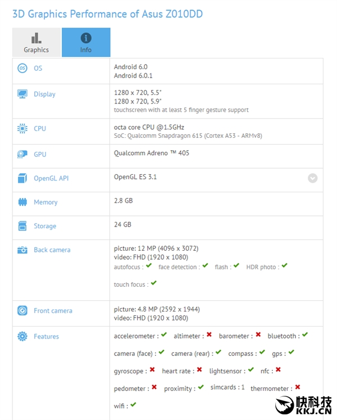Click the Front camera icon
This screenshot has height=420, width=337.
click(22, 310)
